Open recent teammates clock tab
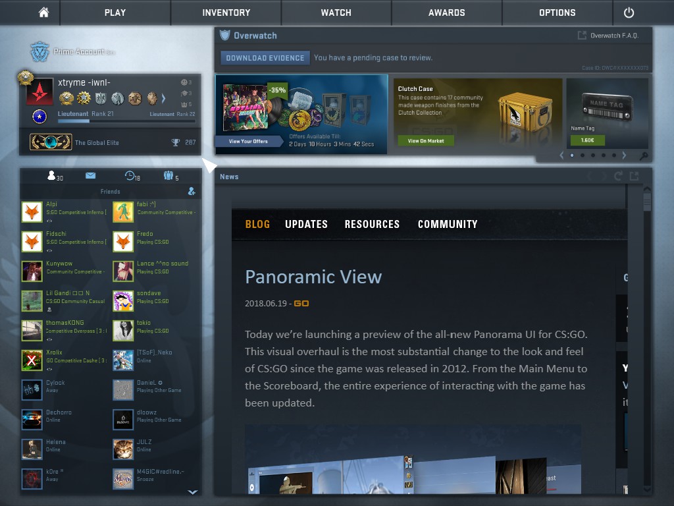Image resolution: width=674 pixels, height=506 pixels. (130, 175)
